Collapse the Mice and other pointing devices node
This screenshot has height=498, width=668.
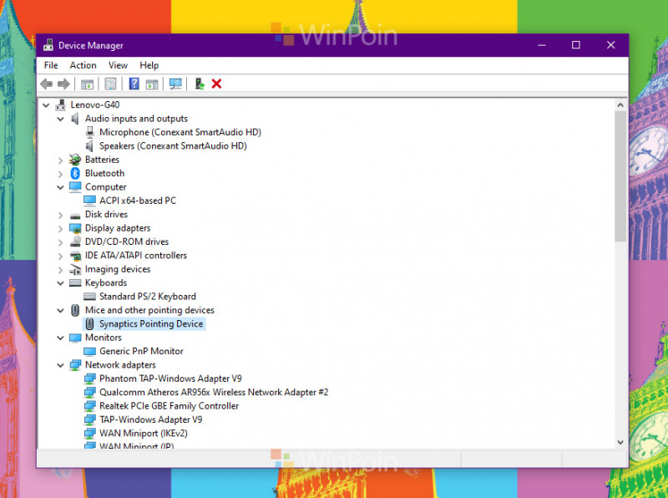point(60,310)
